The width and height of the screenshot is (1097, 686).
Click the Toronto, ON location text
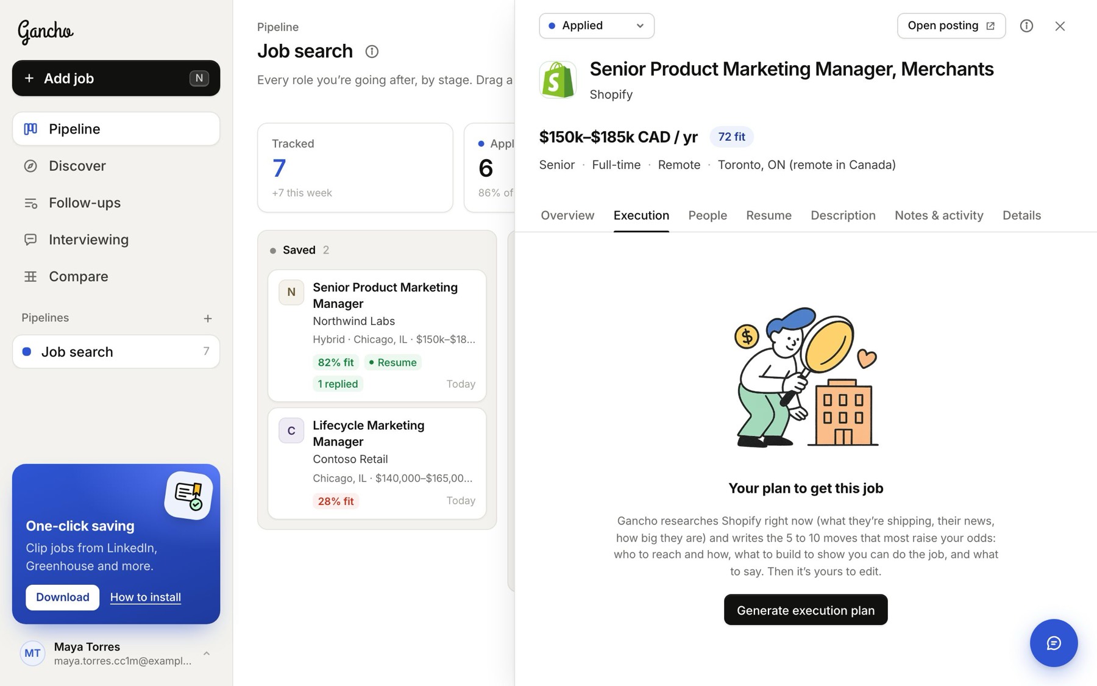tap(806, 165)
